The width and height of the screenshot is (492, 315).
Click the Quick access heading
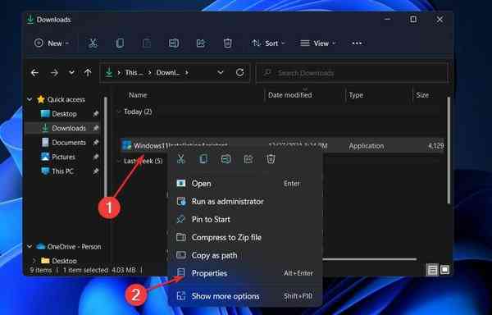pyautogui.click(x=66, y=99)
